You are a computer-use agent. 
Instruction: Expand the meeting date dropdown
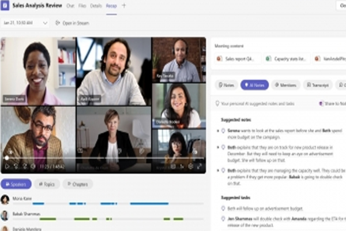pyautogui.click(x=45, y=23)
